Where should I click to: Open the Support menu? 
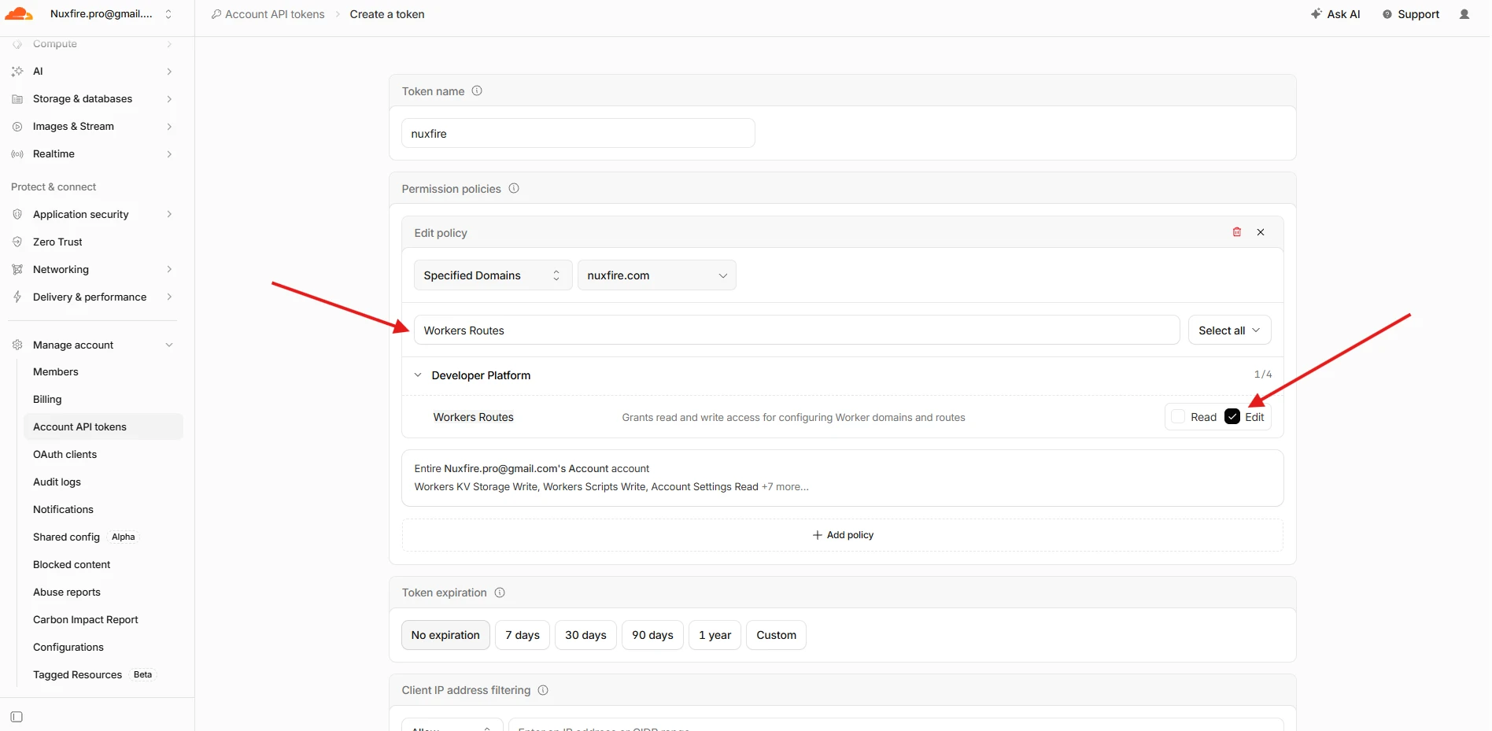coord(1411,14)
